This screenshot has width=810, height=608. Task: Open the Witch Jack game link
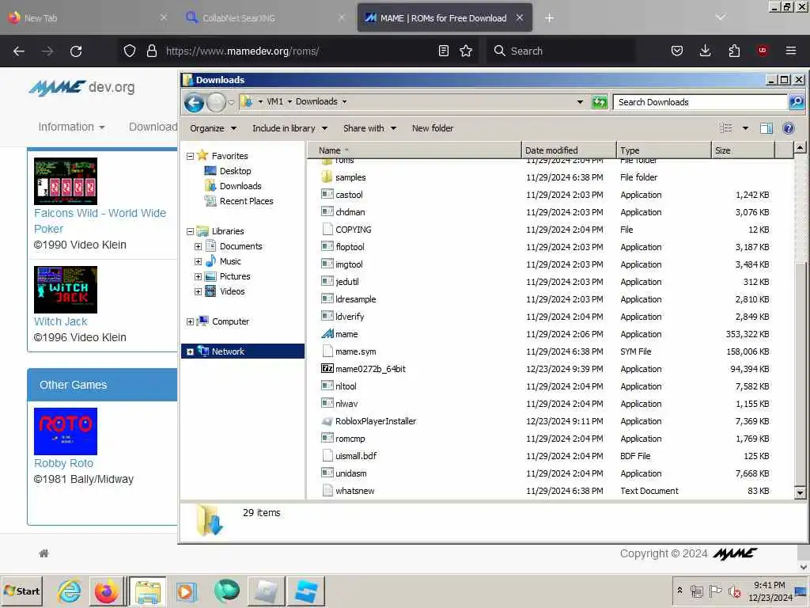click(x=60, y=321)
